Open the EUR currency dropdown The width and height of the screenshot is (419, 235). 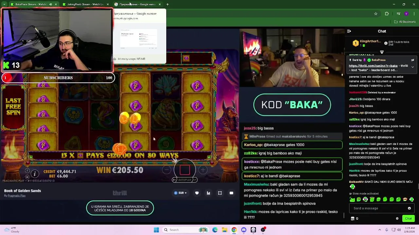180,193
